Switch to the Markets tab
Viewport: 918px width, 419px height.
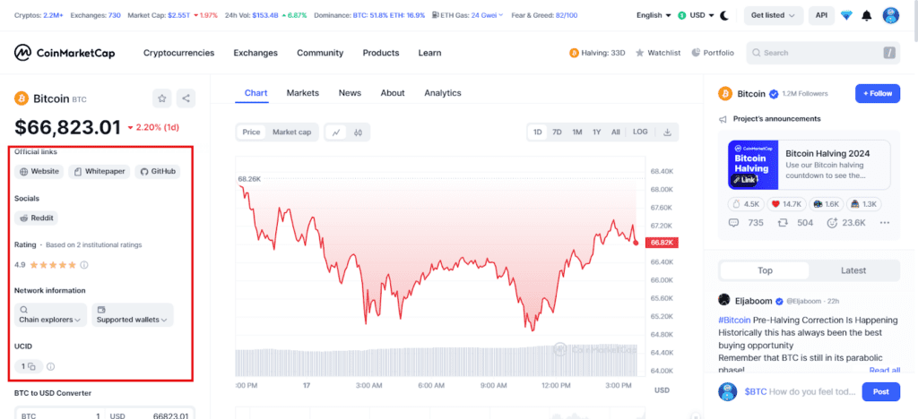pyautogui.click(x=303, y=93)
